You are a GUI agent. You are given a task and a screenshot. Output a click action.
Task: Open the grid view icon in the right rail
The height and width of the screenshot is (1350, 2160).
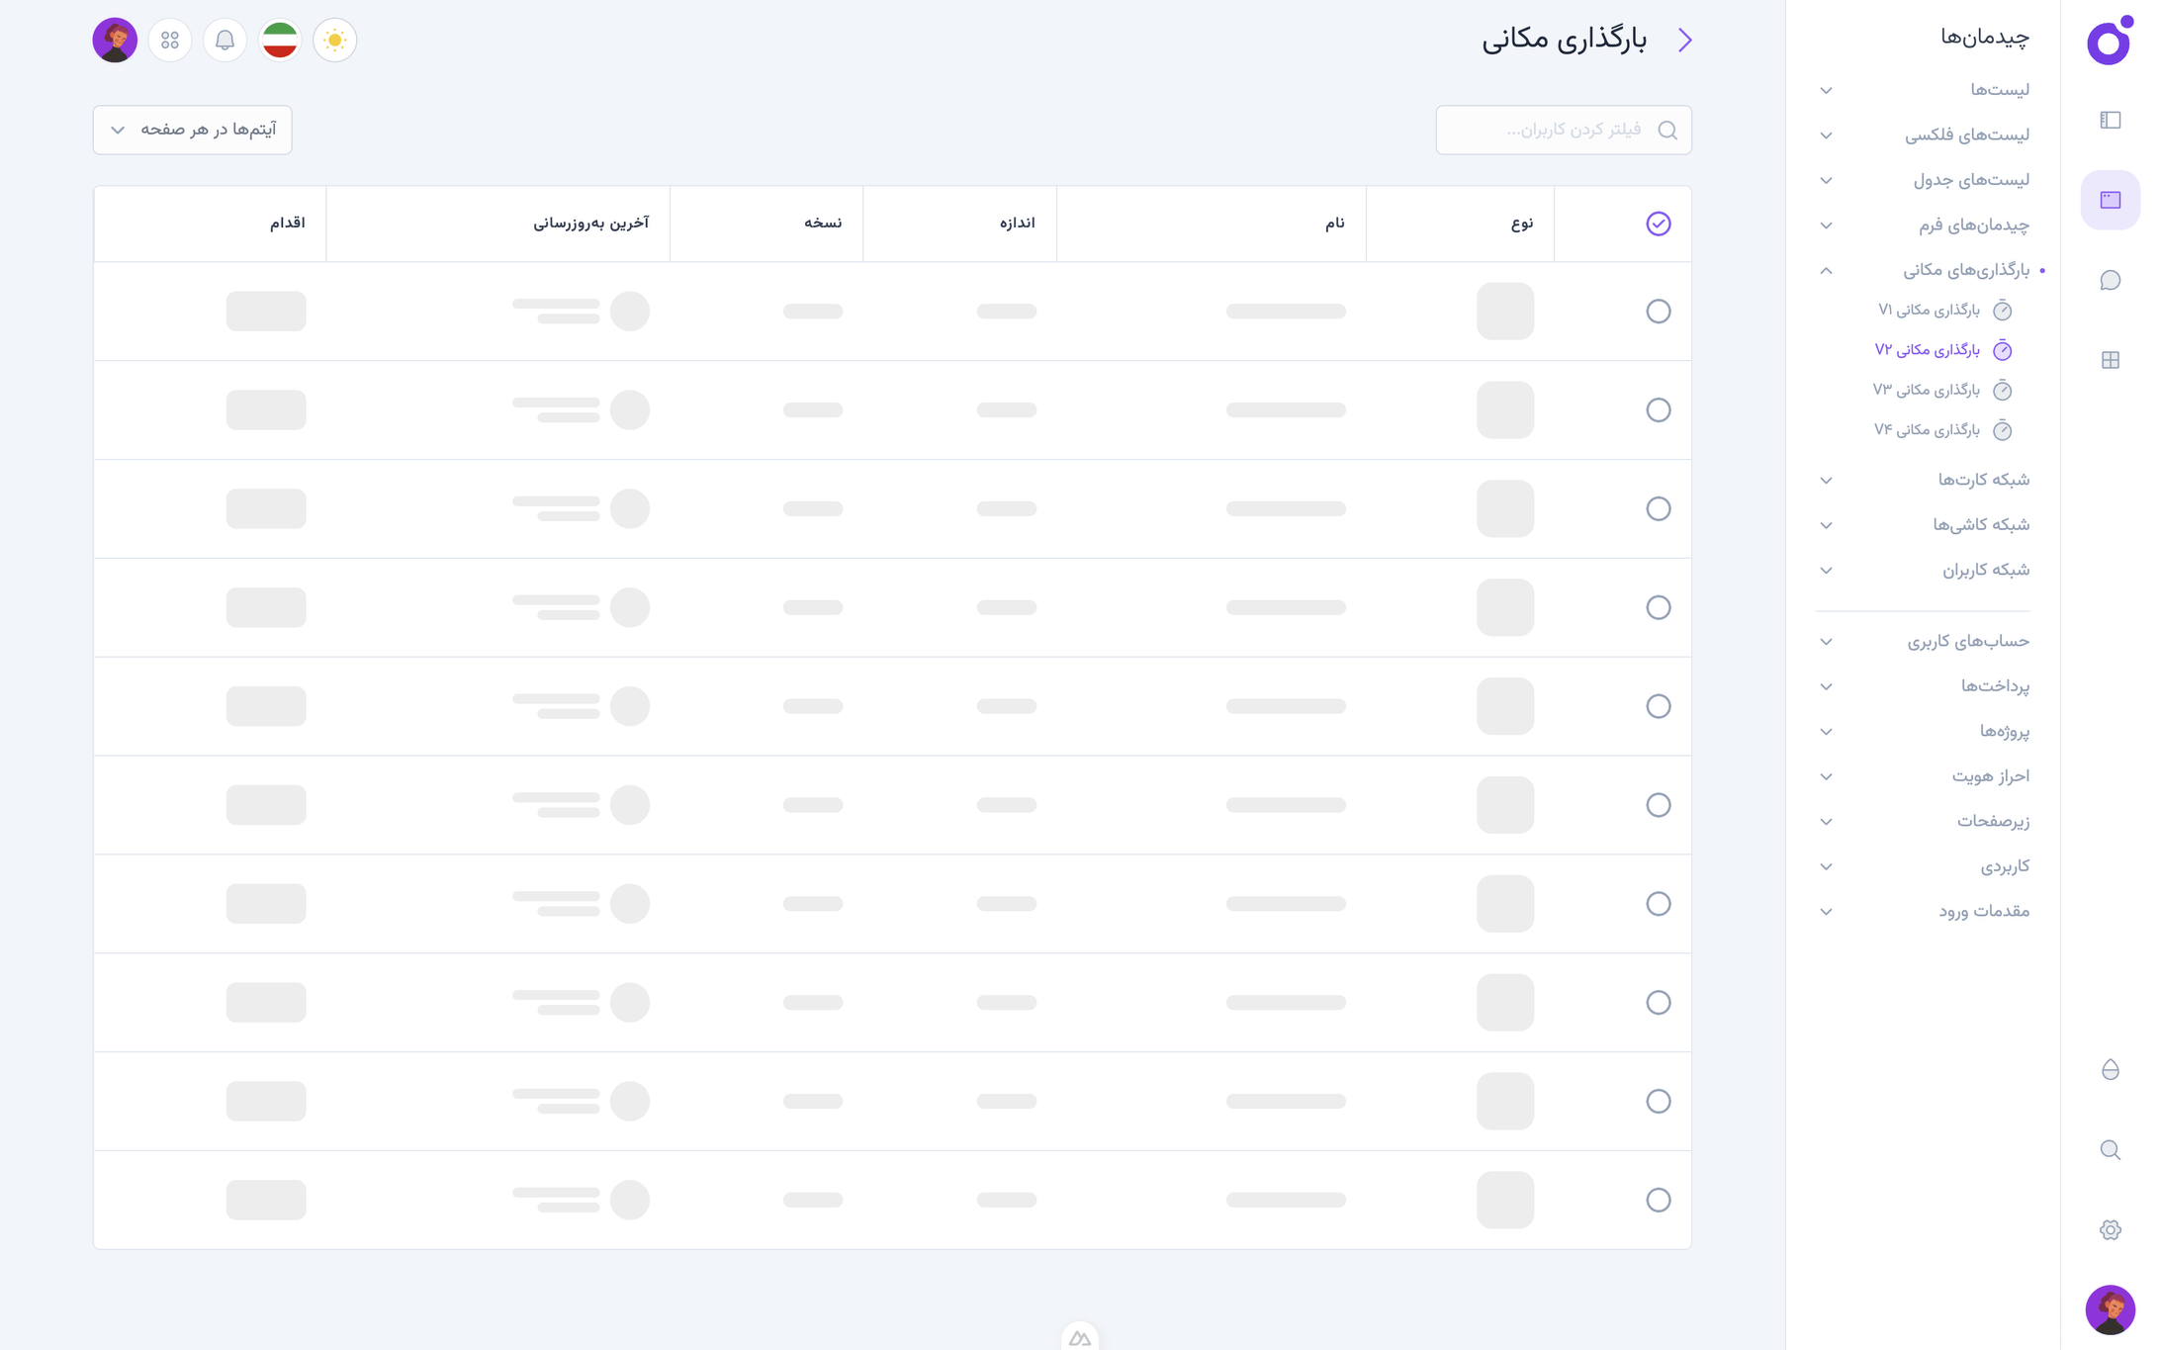pyautogui.click(x=2110, y=360)
